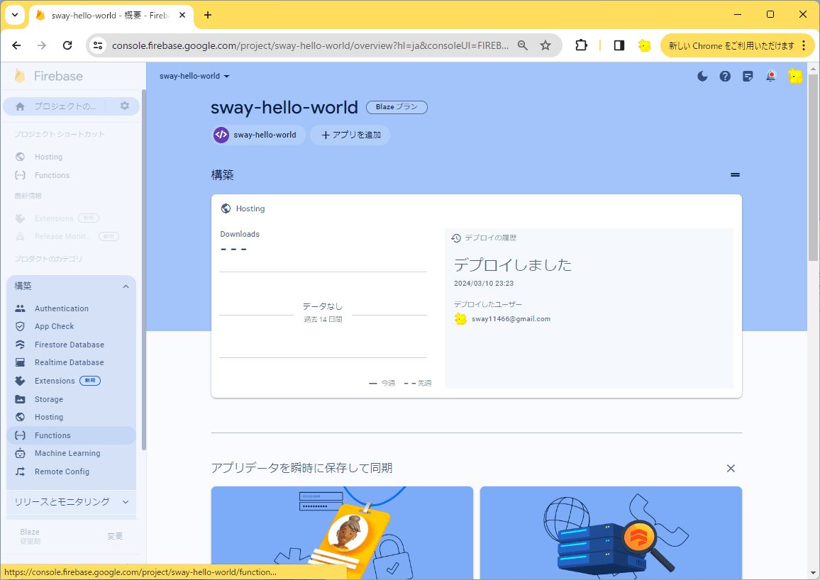
Task: Click the browser back arrow
Action: 17,45
